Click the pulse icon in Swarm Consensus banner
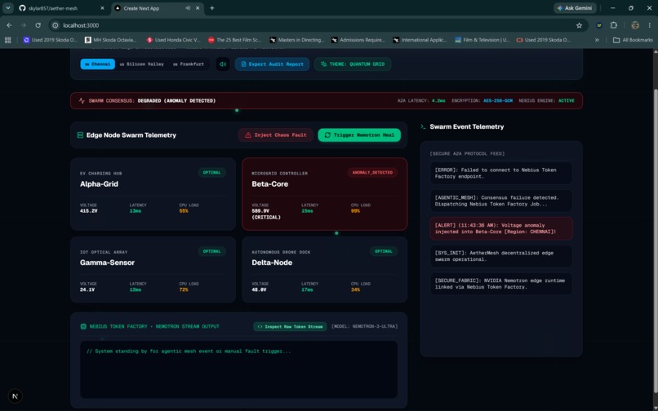The height and width of the screenshot is (411, 658). click(82, 100)
